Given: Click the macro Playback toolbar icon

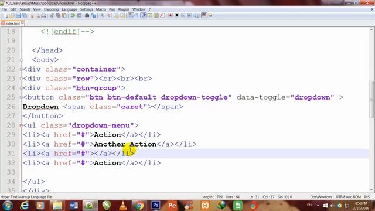Looking at the screenshot, I should (x=183, y=16).
